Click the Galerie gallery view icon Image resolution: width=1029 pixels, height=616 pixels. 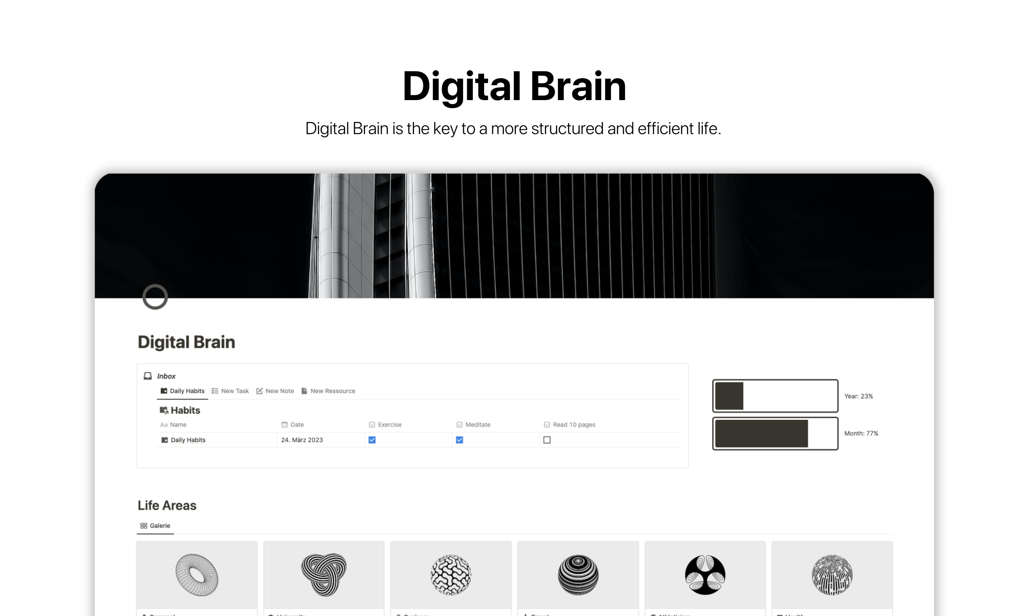(x=144, y=525)
